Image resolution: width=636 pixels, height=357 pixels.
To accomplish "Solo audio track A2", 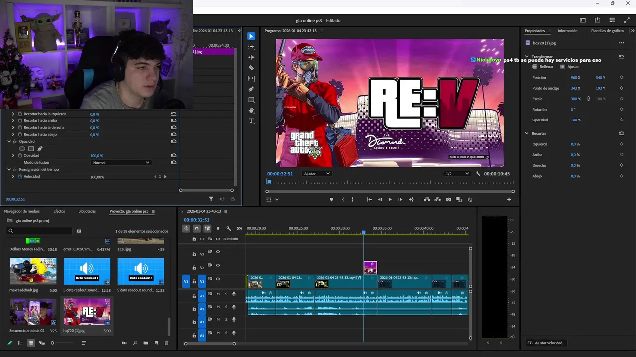I will [x=226, y=307].
